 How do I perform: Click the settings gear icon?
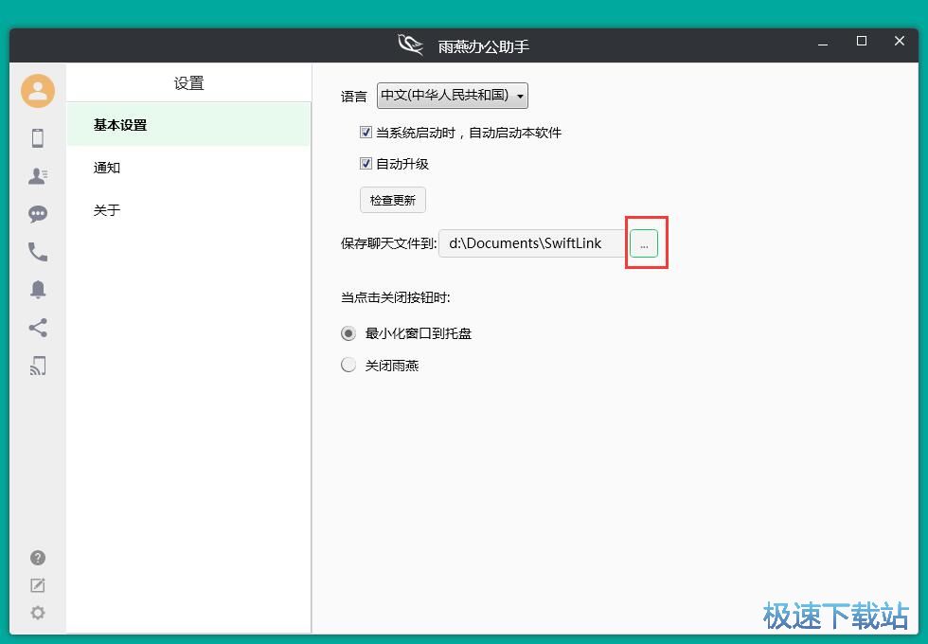(38, 613)
